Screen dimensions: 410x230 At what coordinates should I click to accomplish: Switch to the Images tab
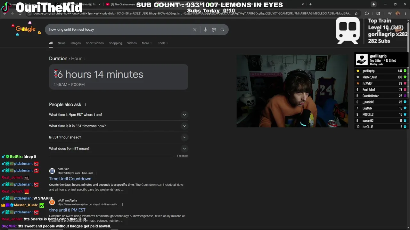pos(76,43)
